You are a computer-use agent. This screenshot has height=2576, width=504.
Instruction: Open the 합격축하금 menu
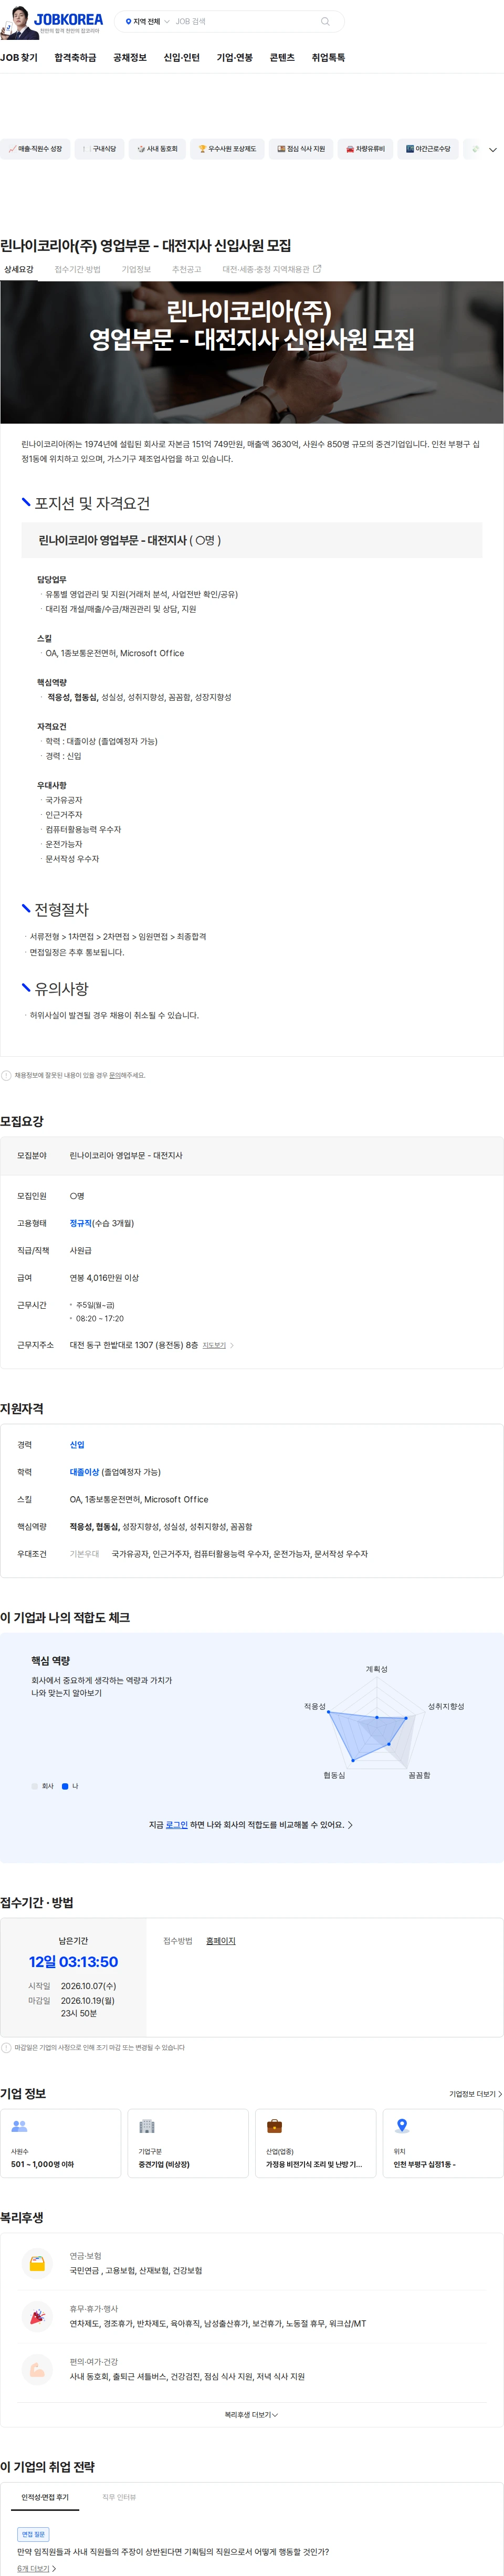tap(75, 58)
